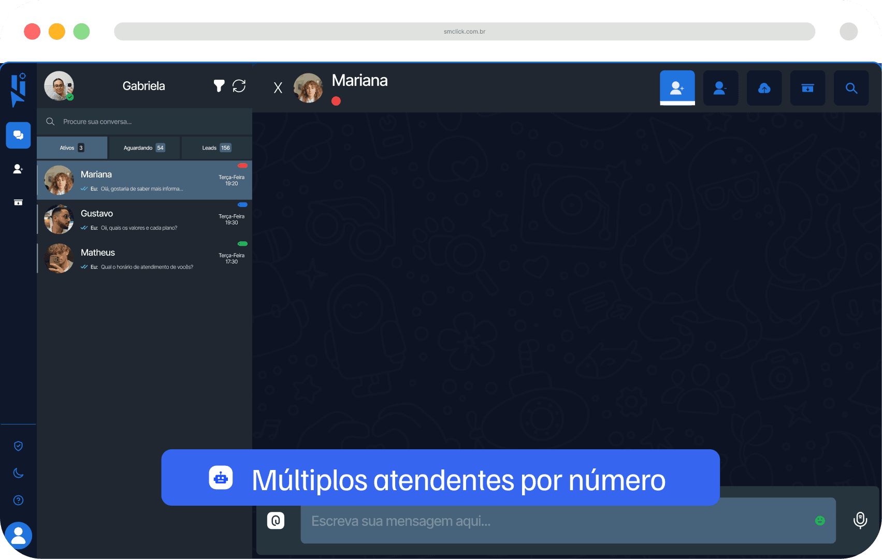Close the Mariana chat with X

[278, 88]
